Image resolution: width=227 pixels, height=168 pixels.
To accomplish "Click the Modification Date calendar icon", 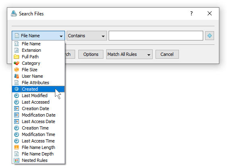I will point(17,115).
